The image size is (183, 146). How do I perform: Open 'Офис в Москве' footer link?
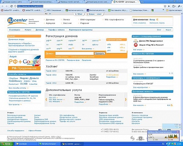[35, 131]
